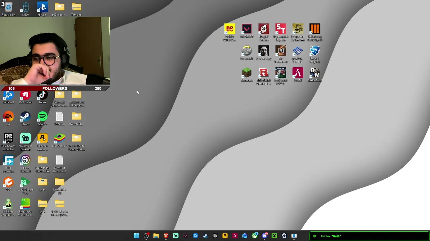
Task: Open the Overwatch desktop shortcut
Action: click(247, 53)
